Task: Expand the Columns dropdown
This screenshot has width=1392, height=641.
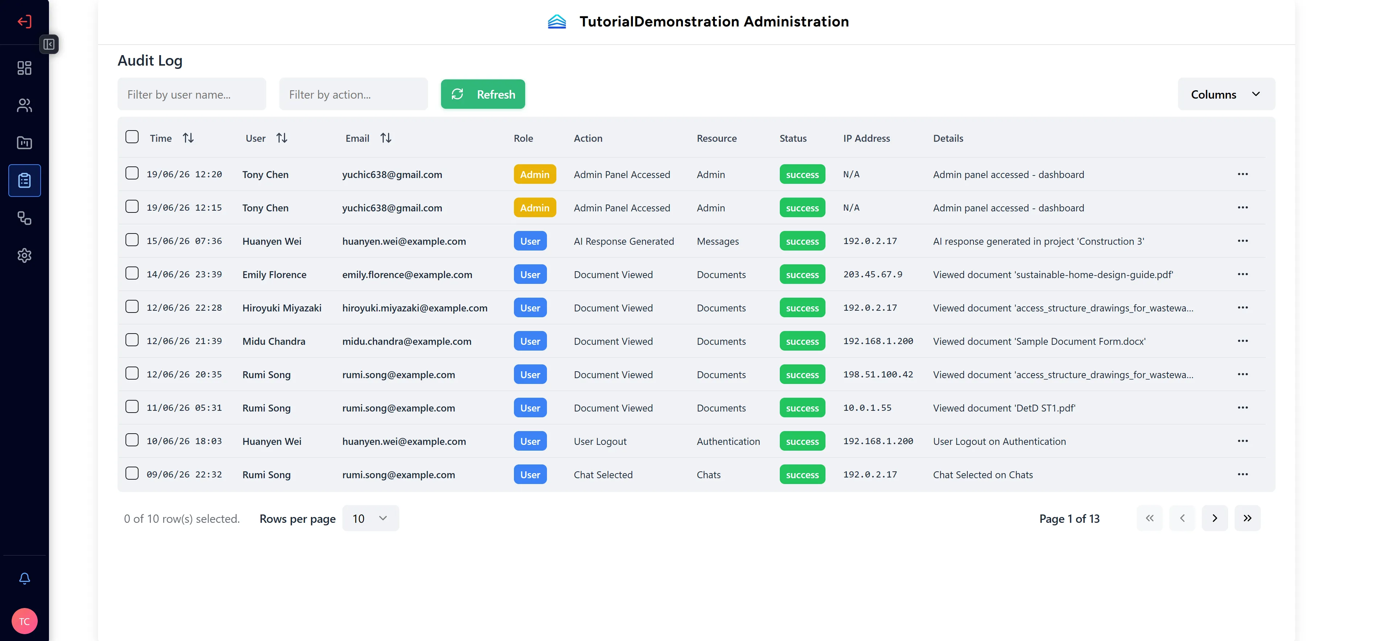Action: [x=1226, y=94]
